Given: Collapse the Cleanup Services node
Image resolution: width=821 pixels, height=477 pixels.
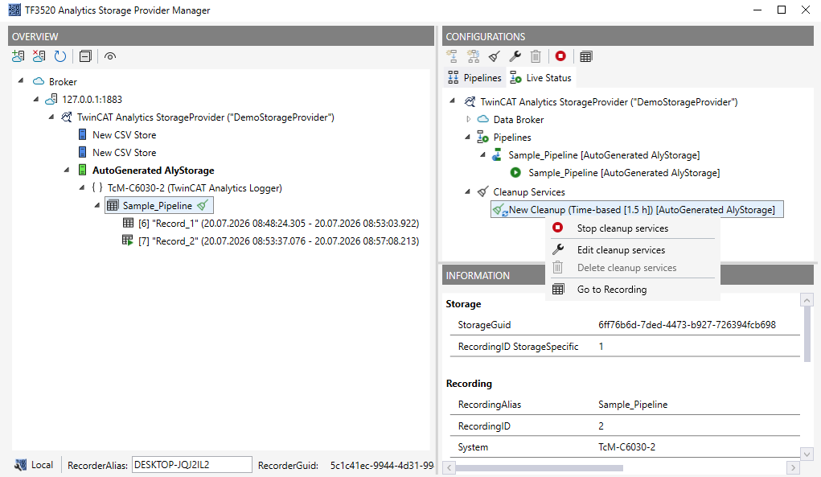Looking at the screenshot, I should click(x=467, y=191).
